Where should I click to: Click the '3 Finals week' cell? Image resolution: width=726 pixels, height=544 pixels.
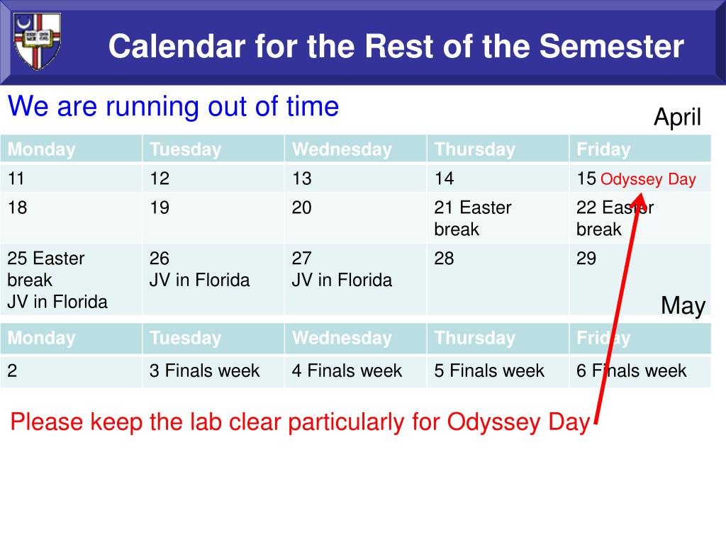(x=213, y=371)
